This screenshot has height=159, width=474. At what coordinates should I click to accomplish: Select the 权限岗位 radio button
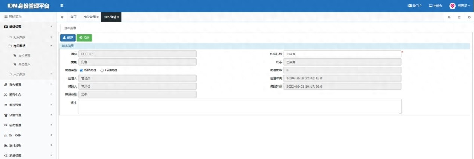81,70
